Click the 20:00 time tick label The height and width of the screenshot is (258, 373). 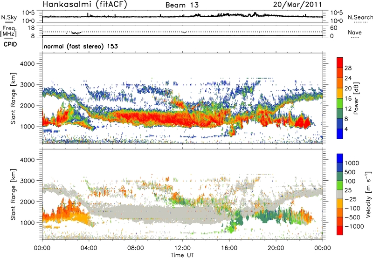276,248
